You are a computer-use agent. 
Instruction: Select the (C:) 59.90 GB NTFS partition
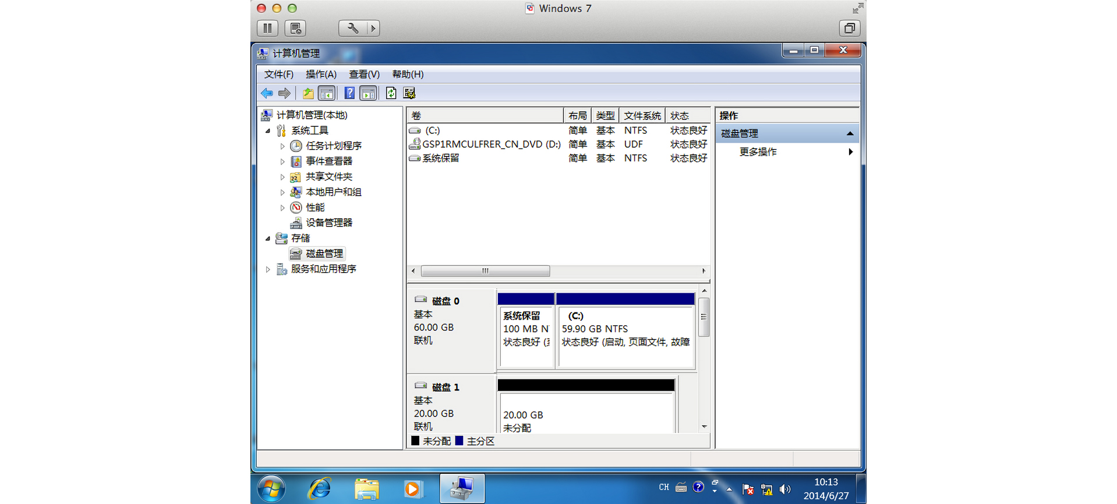[625, 331]
